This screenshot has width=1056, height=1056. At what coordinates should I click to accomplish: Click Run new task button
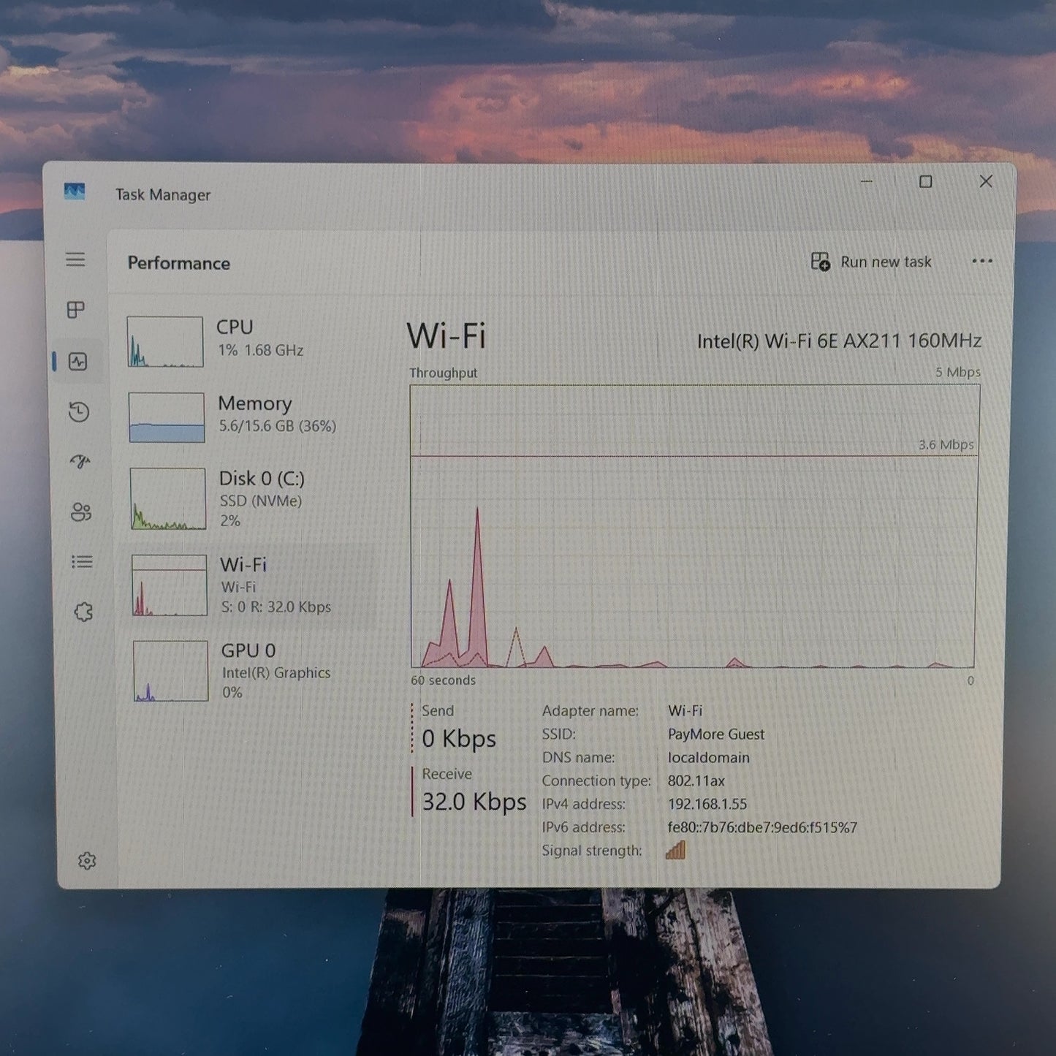pos(871,262)
